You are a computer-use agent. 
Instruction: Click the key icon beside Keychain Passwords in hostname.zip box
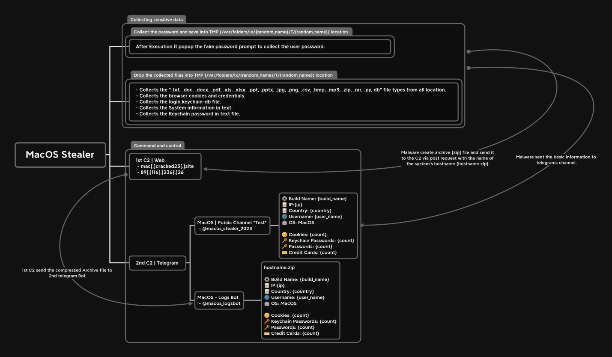(267, 321)
